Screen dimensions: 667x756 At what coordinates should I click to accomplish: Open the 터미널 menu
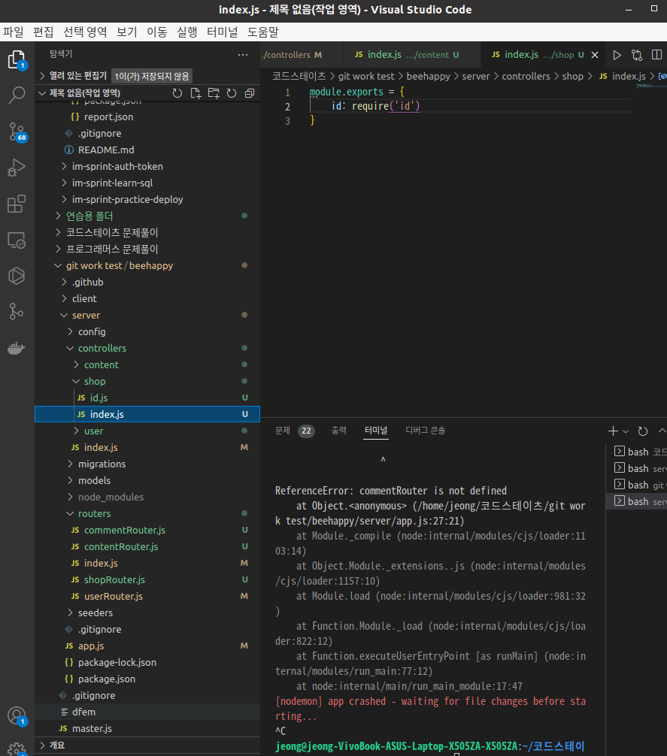(223, 32)
